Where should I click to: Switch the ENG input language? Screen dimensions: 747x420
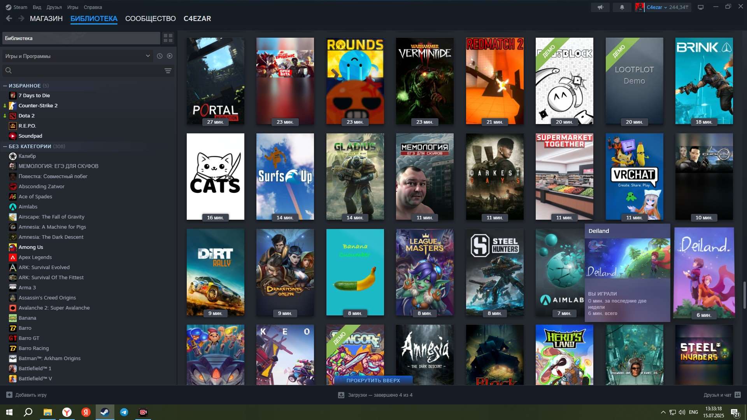tap(693, 412)
